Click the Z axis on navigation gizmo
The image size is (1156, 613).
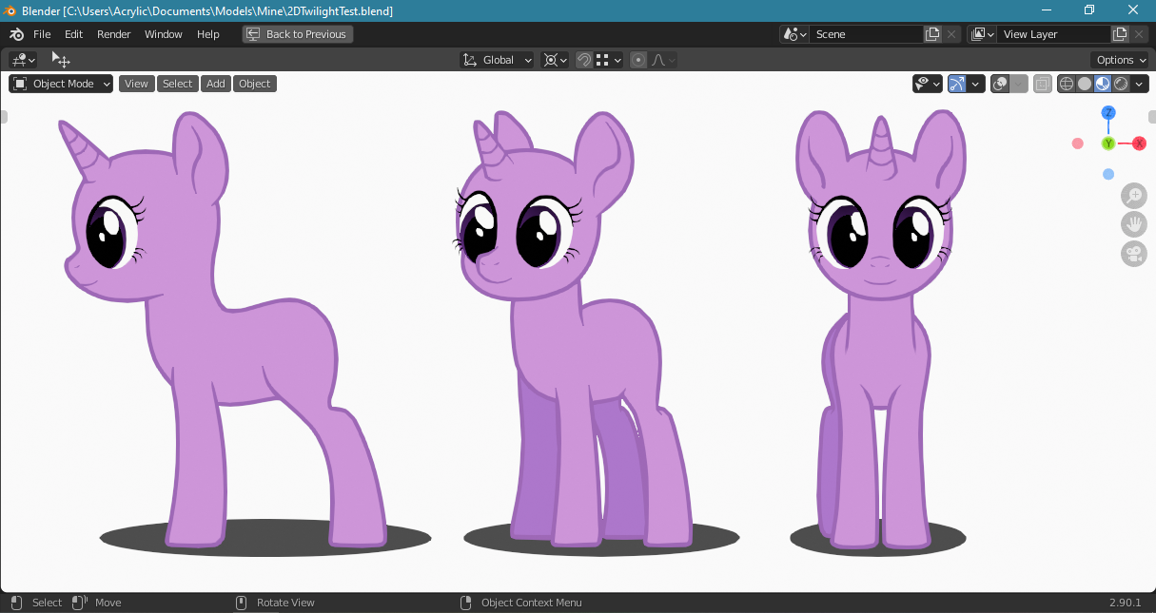(1108, 113)
